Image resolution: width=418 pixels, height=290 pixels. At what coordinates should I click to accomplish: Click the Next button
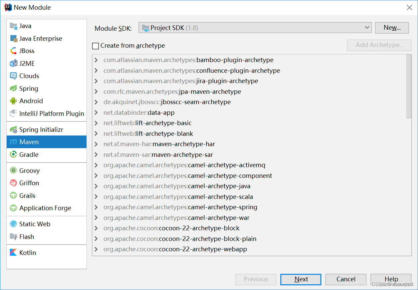click(301, 279)
